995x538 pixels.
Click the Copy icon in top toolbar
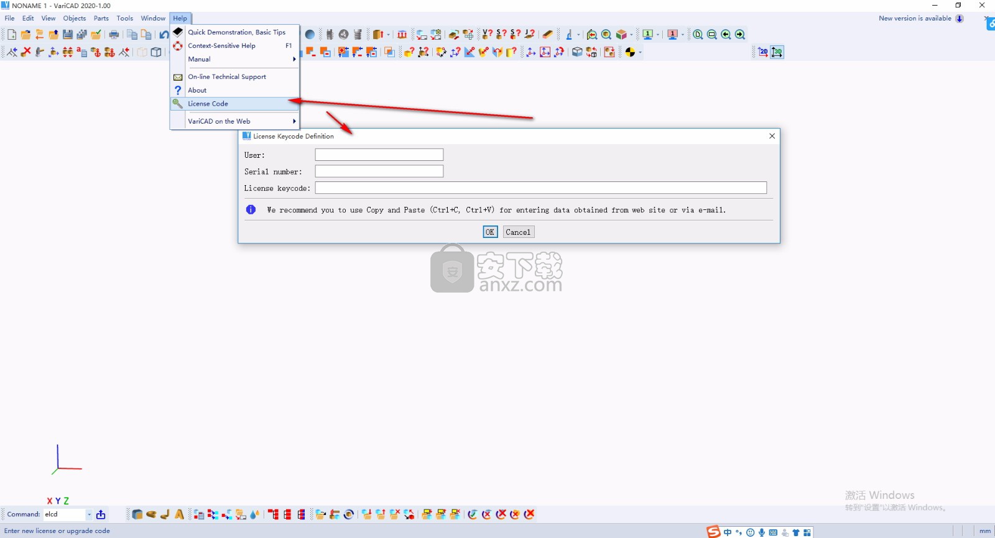pyautogui.click(x=132, y=35)
